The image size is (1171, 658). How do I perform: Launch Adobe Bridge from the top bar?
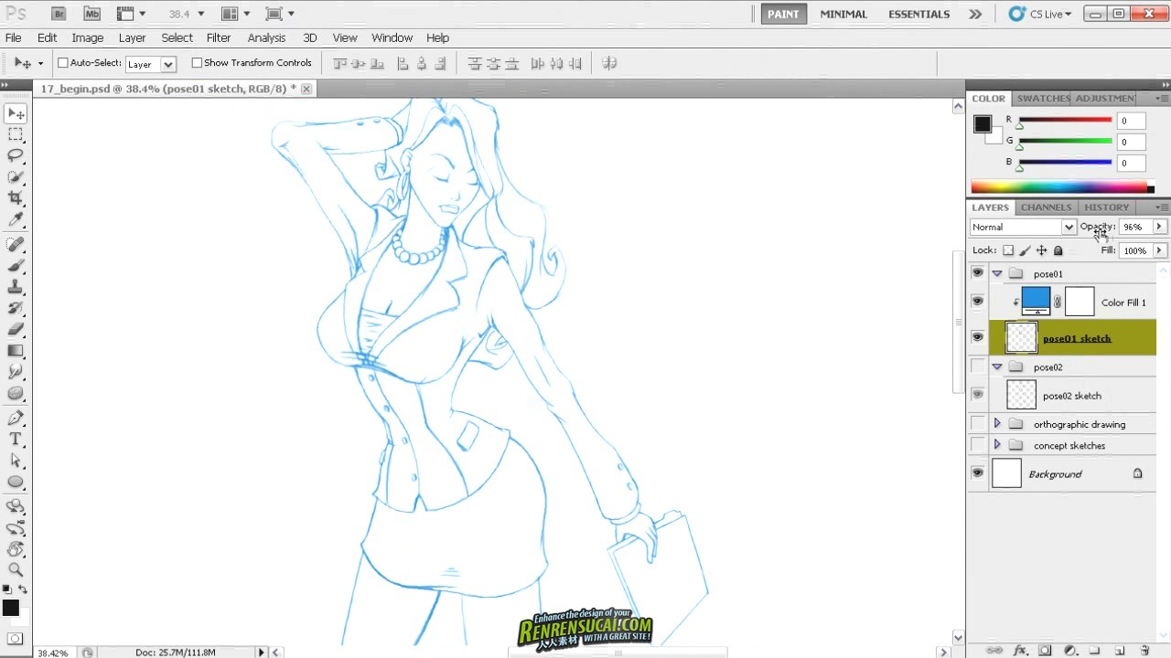(59, 14)
